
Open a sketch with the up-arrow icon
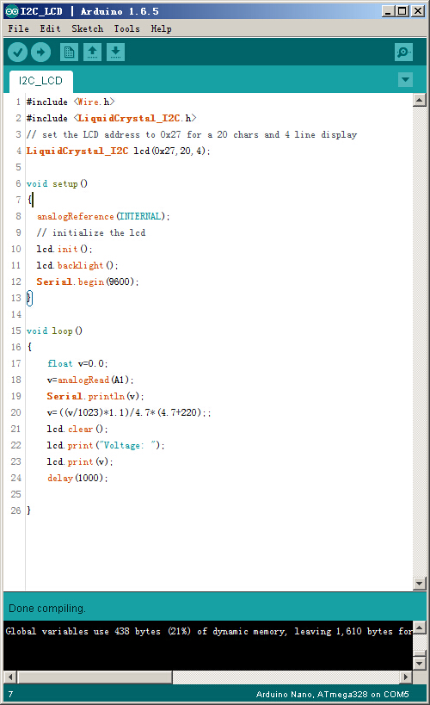pos(92,53)
